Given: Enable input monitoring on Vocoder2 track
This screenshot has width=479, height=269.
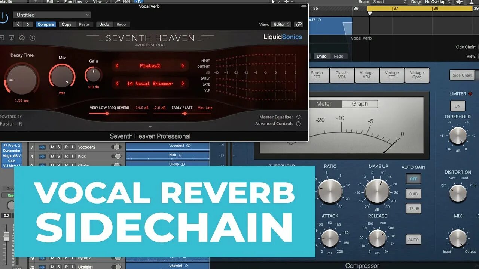Looking at the screenshot, I should pos(72,147).
